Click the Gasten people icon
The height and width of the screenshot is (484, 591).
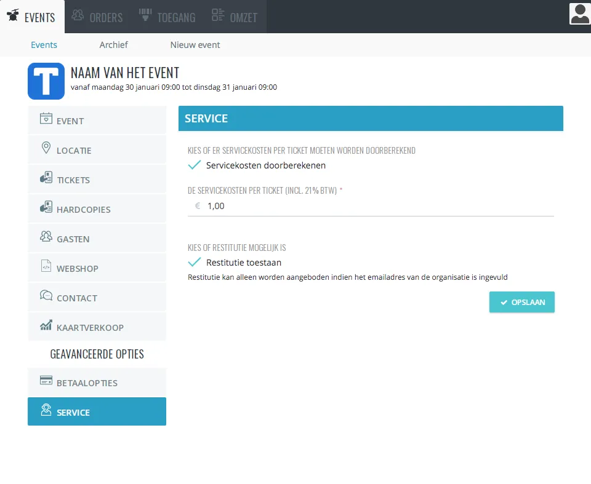[x=46, y=237]
